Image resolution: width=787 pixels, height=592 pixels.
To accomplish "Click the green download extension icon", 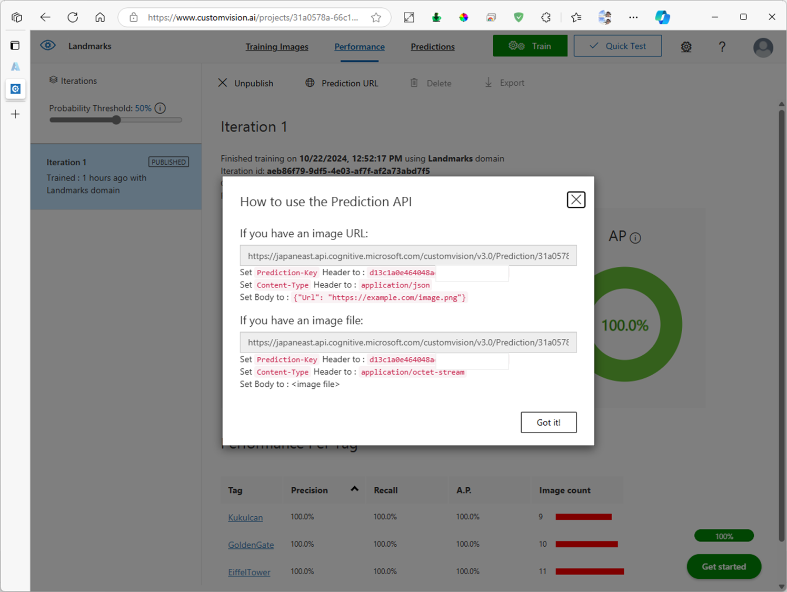I will point(436,17).
